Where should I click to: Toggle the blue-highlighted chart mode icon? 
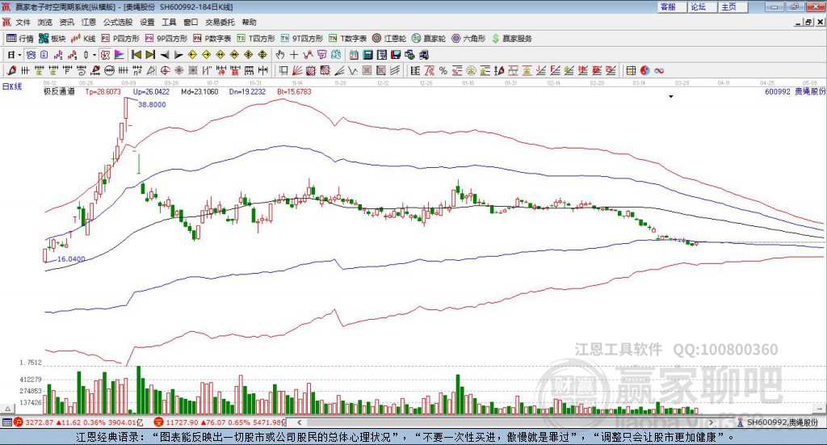tap(31, 55)
